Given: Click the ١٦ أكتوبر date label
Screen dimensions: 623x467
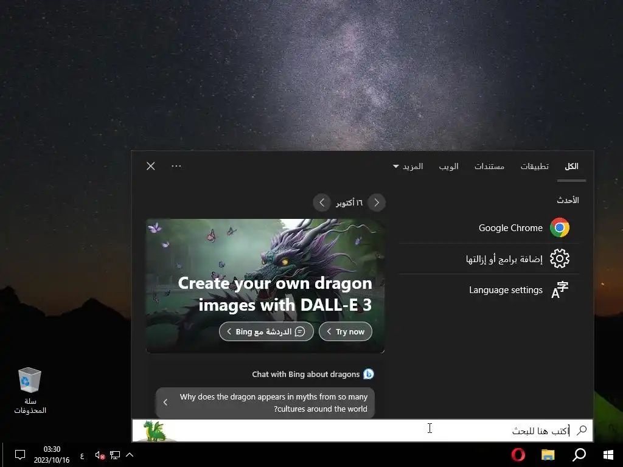Looking at the screenshot, I should click(349, 203).
